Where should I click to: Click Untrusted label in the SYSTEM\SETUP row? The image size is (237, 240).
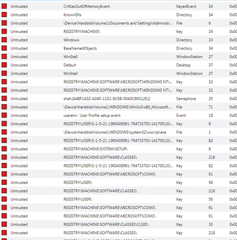pos(19,149)
